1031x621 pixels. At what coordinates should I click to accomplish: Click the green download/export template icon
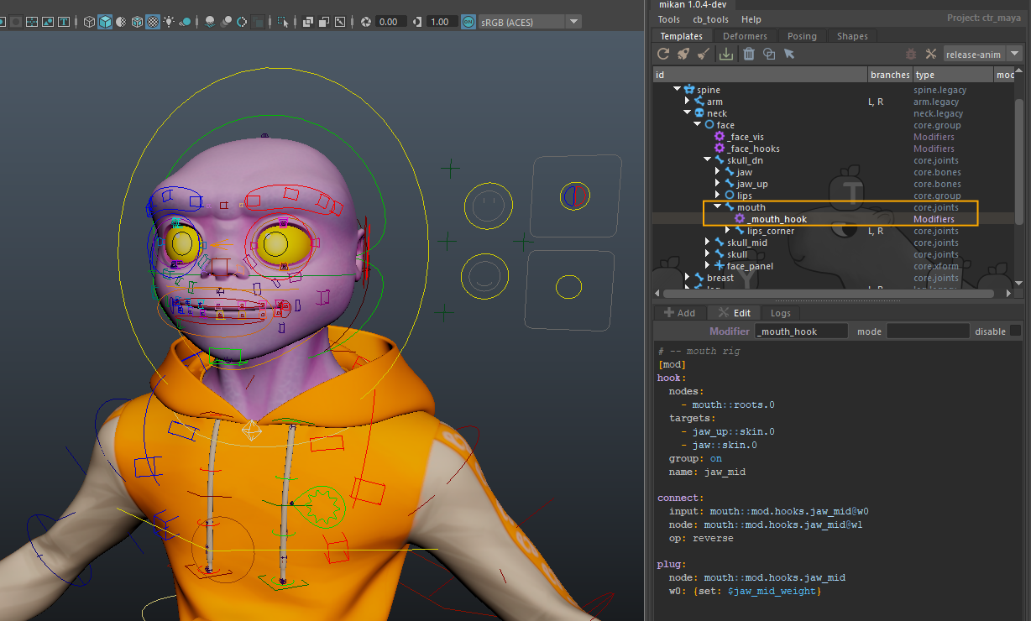click(725, 54)
